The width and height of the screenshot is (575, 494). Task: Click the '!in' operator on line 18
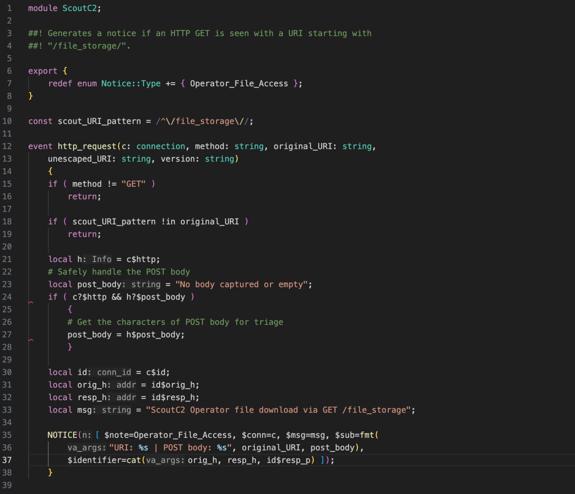click(x=168, y=221)
